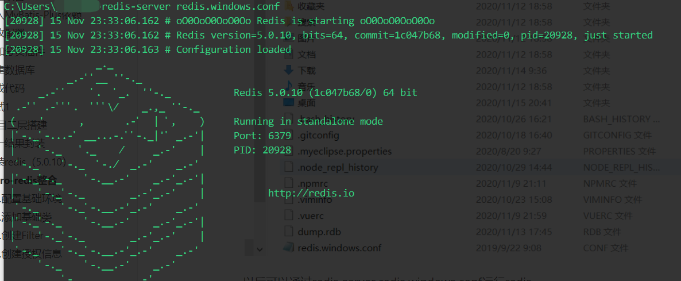Click the GITCONFIG 文件 type cell

(x=617, y=135)
